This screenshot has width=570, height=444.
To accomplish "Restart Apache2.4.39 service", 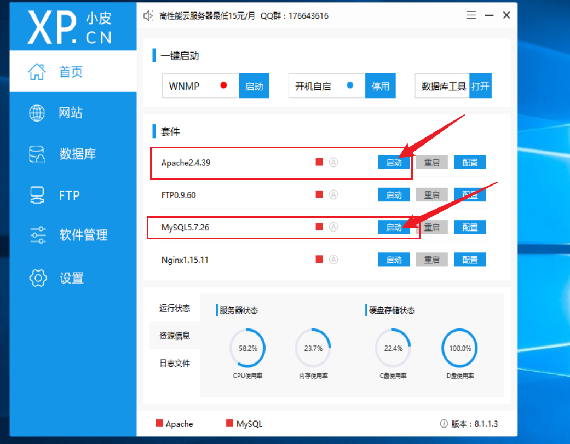I will (432, 163).
